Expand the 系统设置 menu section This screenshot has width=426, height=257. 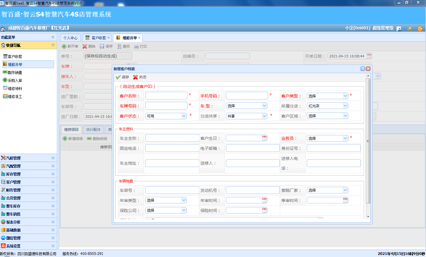(53, 246)
